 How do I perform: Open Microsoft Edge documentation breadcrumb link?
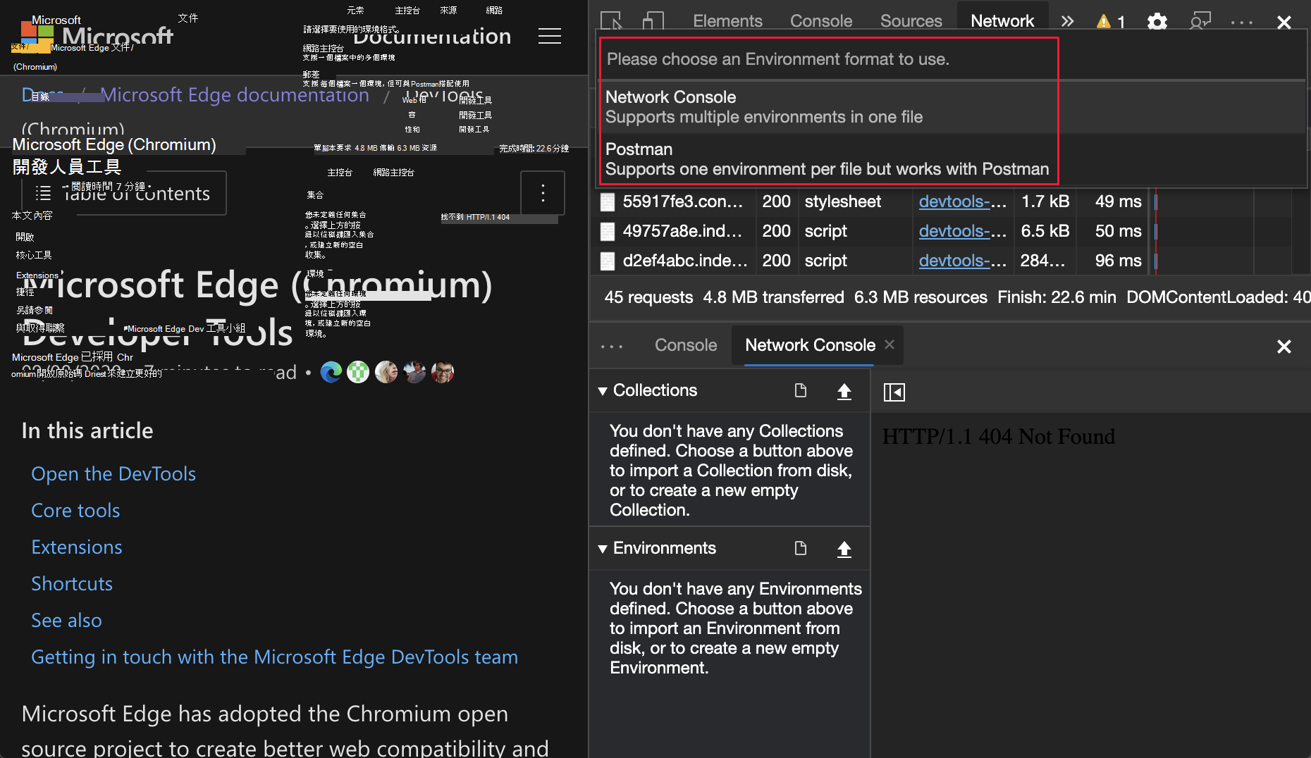pos(235,94)
